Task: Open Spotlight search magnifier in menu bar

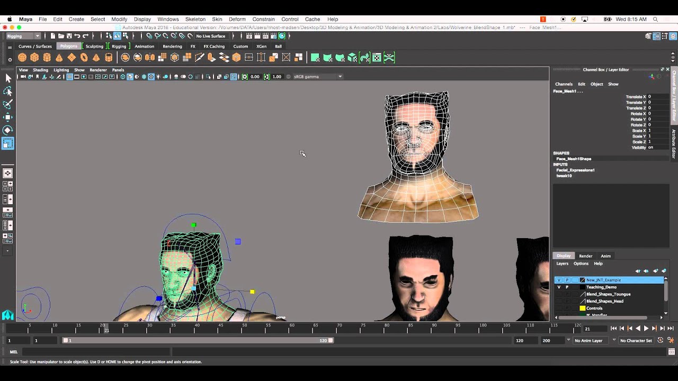Action: [656, 19]
